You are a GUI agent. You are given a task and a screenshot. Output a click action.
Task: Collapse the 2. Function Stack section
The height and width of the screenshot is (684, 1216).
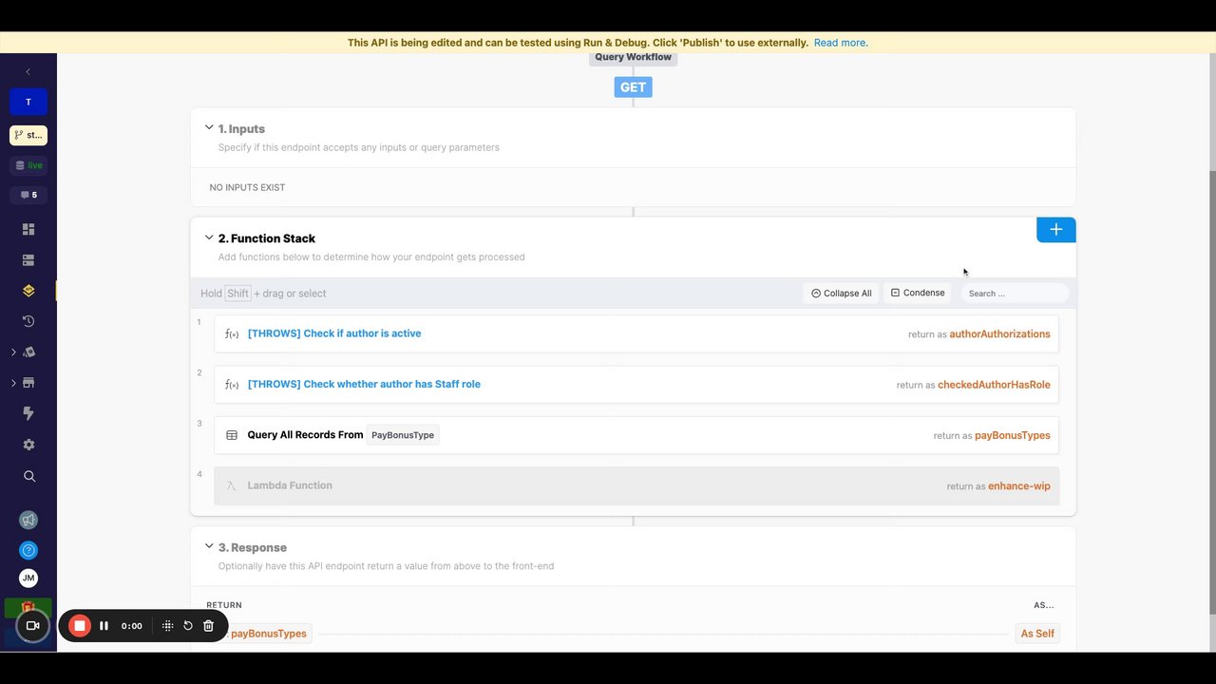click(209, 237)
